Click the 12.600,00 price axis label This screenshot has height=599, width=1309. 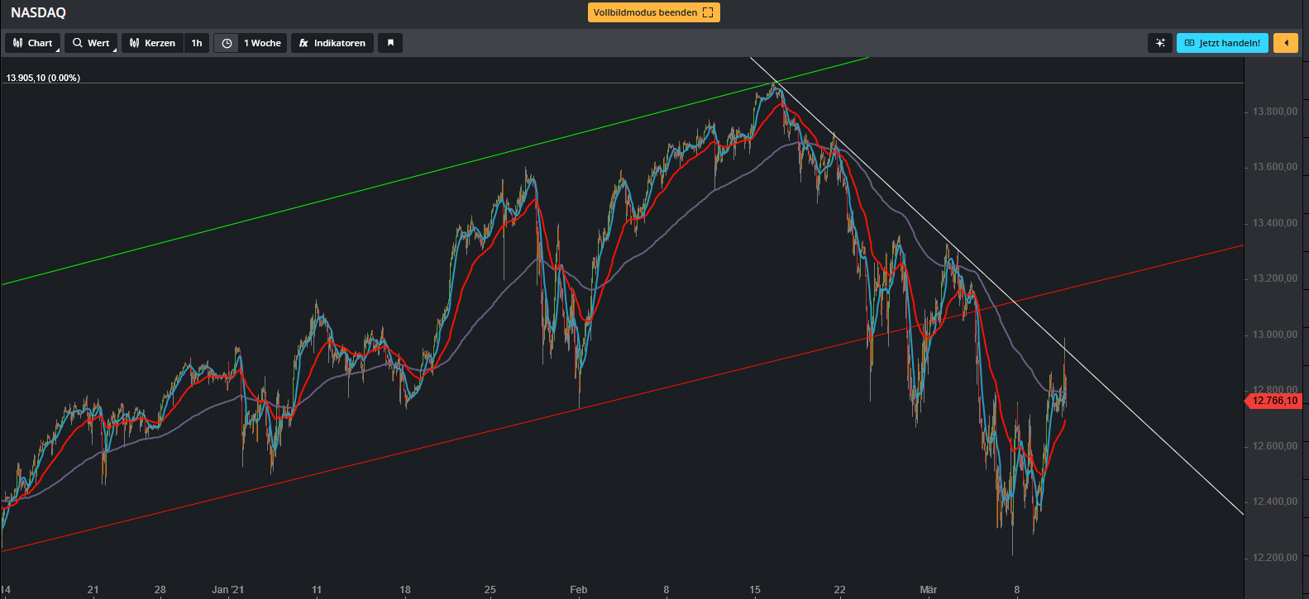pyautogui.click(x=1274, y=446)
